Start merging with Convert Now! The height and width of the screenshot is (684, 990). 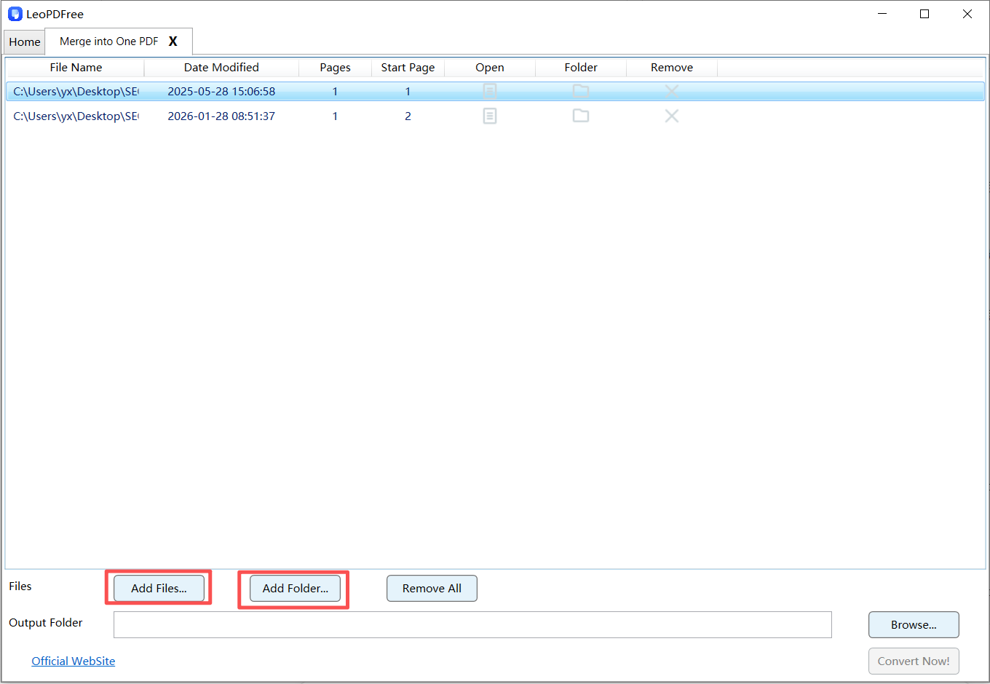click(x=914, y=661)
